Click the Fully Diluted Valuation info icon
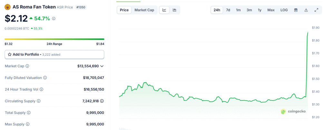 tap(45, 78)
